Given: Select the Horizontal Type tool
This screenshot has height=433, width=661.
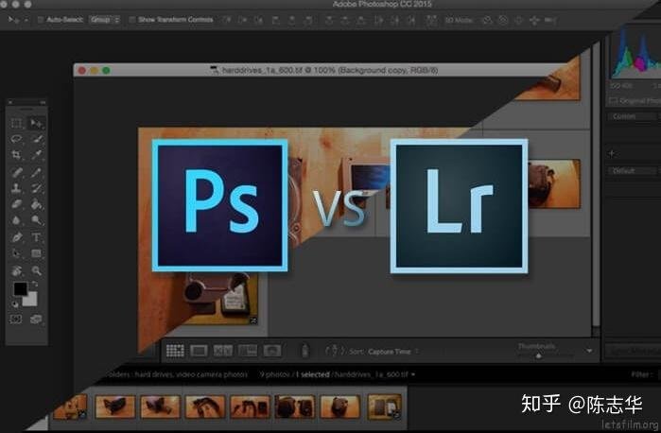Looking at the screenshot, I should (x=36, y=237).
